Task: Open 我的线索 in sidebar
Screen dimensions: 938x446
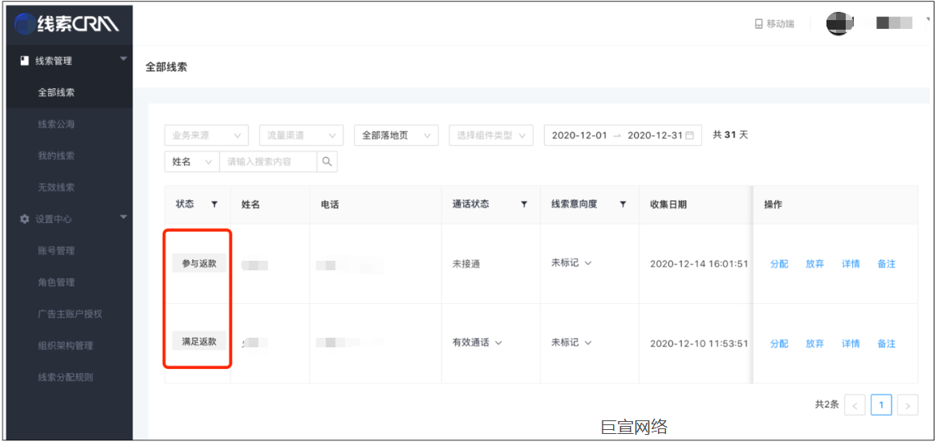Action: [56, 156]
